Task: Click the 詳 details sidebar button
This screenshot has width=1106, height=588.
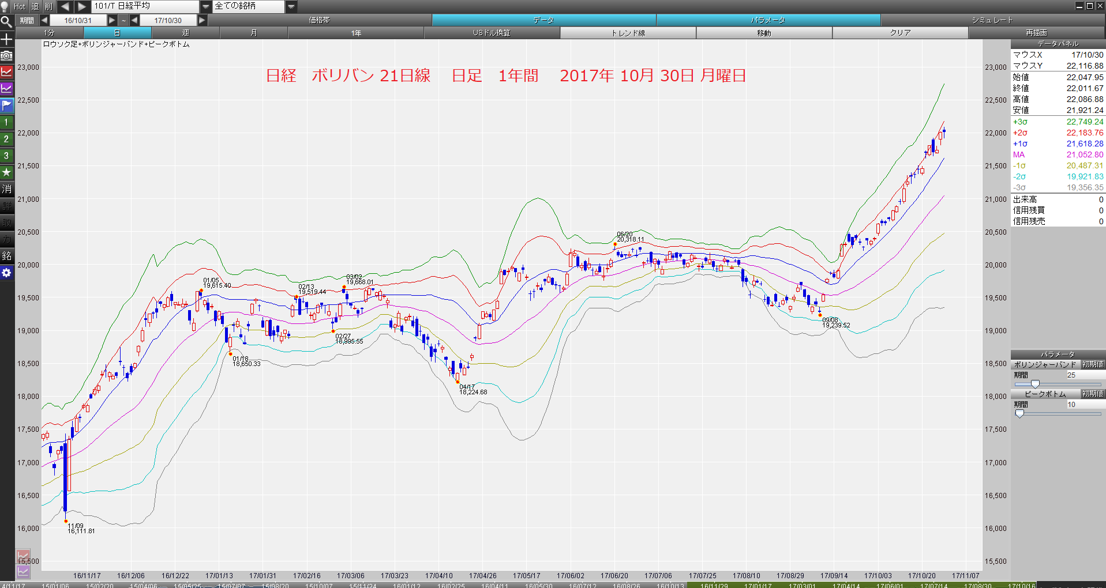Action: [x=6, y=206]
